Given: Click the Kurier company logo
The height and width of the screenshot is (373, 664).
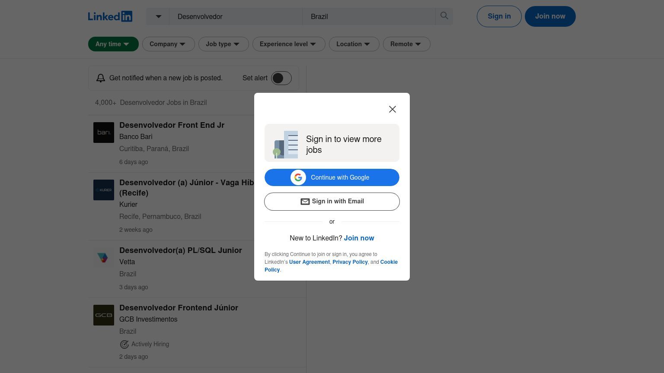Looking at the screenshot, I should click(104, 190).
